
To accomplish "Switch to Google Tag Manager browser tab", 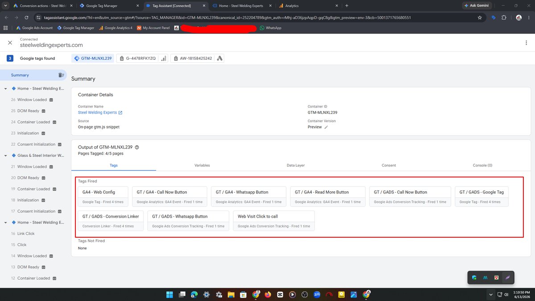I will click(109, 6).
